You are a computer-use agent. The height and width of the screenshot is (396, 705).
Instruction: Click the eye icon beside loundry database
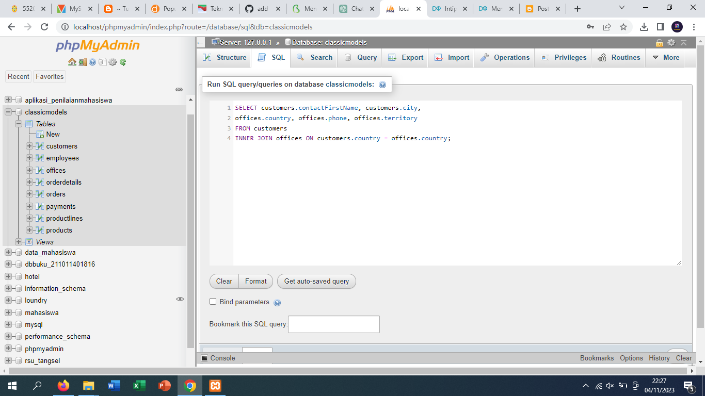pyautogui.click(x=180, y=299)
